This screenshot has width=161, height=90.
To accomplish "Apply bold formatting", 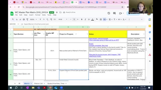I will pyautogui.click(x=82, y=19).
